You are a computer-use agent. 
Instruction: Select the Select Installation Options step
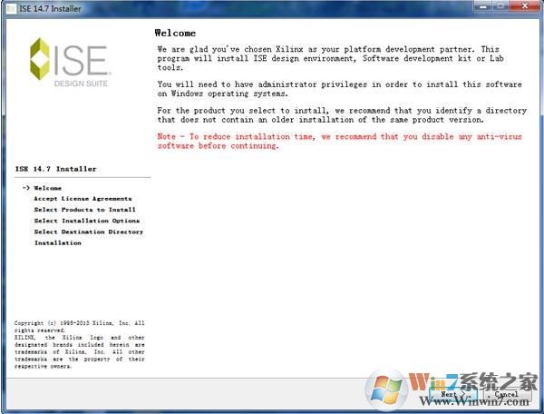(x=87, y=221)
